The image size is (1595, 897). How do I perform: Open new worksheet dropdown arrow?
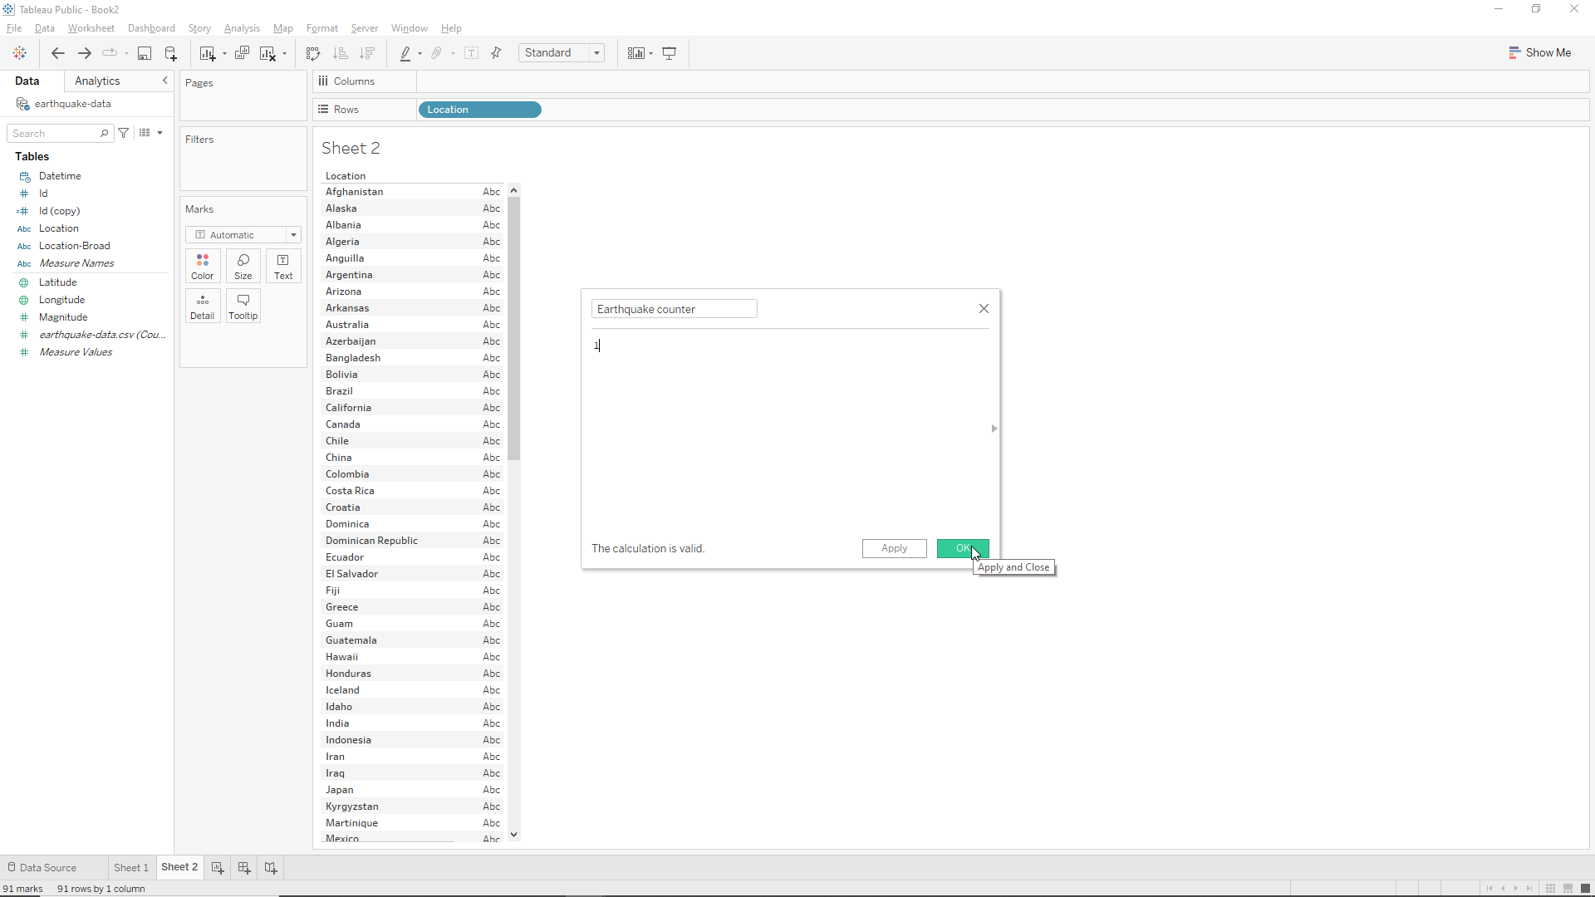pos(224,54)
